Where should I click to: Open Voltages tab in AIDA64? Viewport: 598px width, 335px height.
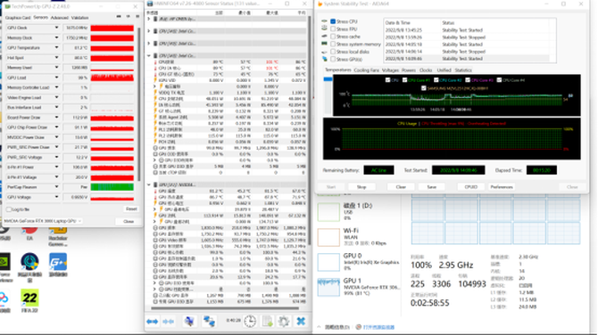[390, 70]
